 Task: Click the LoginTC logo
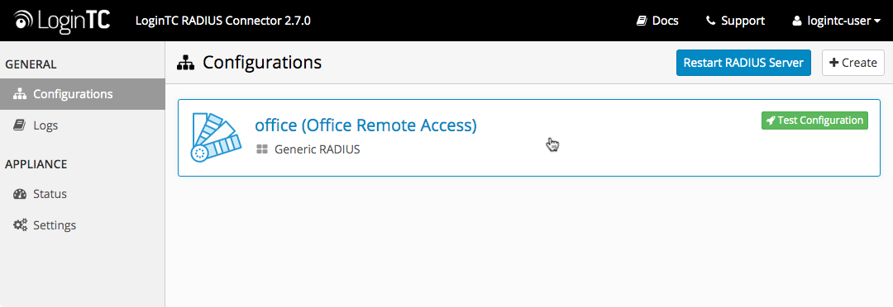(x=62, y=21)
